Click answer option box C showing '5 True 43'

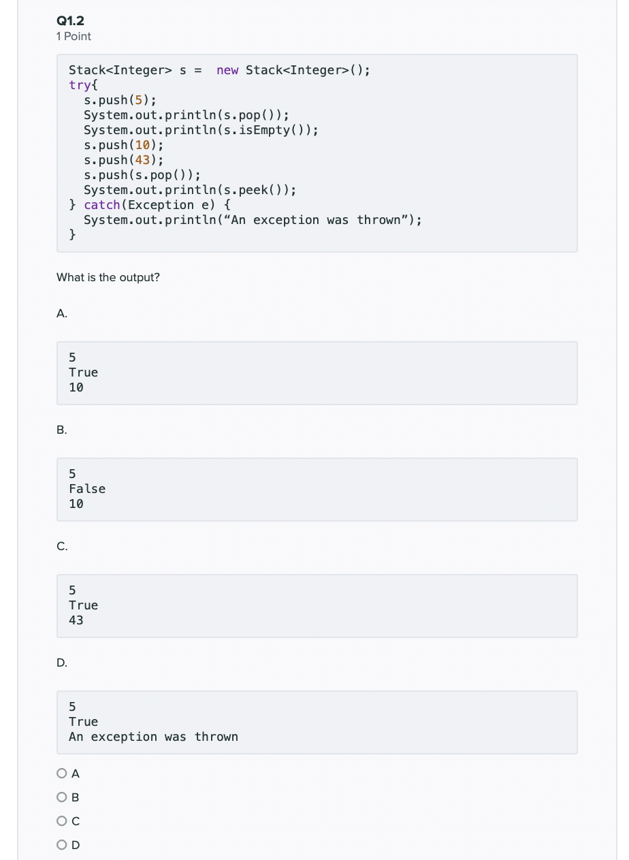tap(317, 605)
